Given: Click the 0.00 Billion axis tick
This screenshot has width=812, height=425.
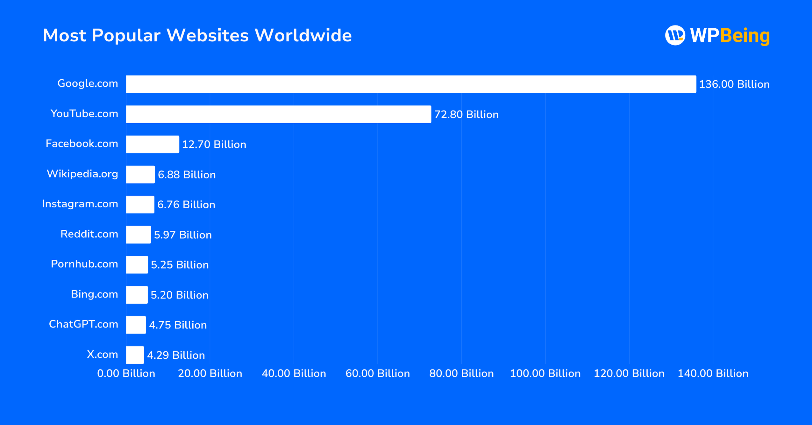Looking at the screenshot, I should tap(126, 374).
